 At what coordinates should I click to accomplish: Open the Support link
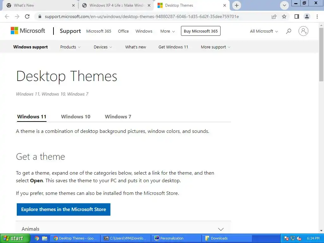(x=70, y=31)
